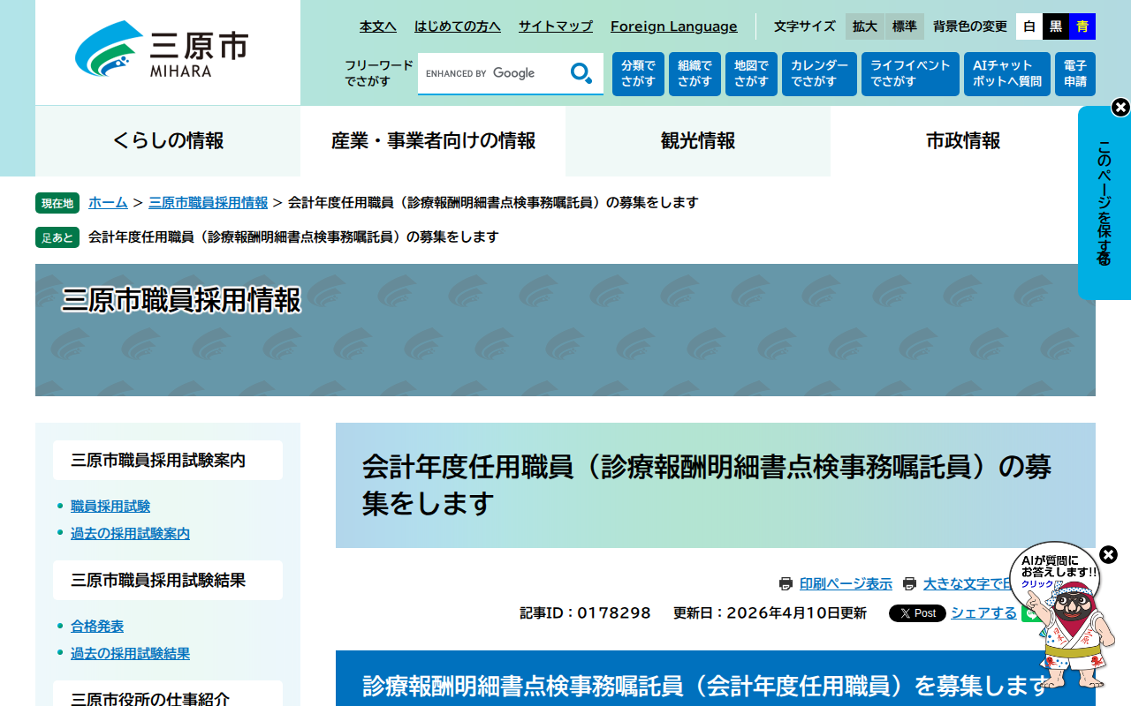Select white background color 白
Viewport: 1131px width, 706px height.
(1029, 26)
